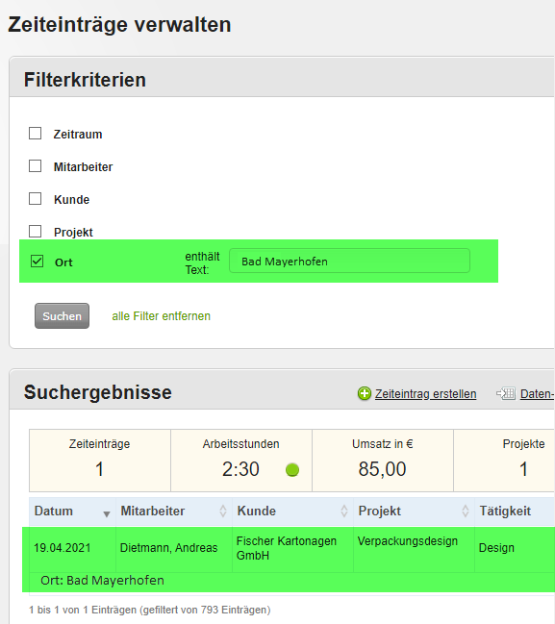Viewport: 555px width, 624px height.
Task: Click the green status dot beside Arbeitsstunden
Action: [292, 470]
